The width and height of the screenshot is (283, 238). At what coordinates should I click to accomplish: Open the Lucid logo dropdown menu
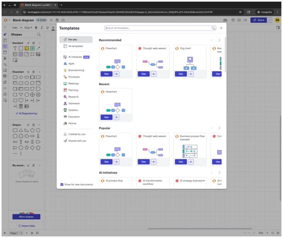pyautogui.click(x=7, y=20)
